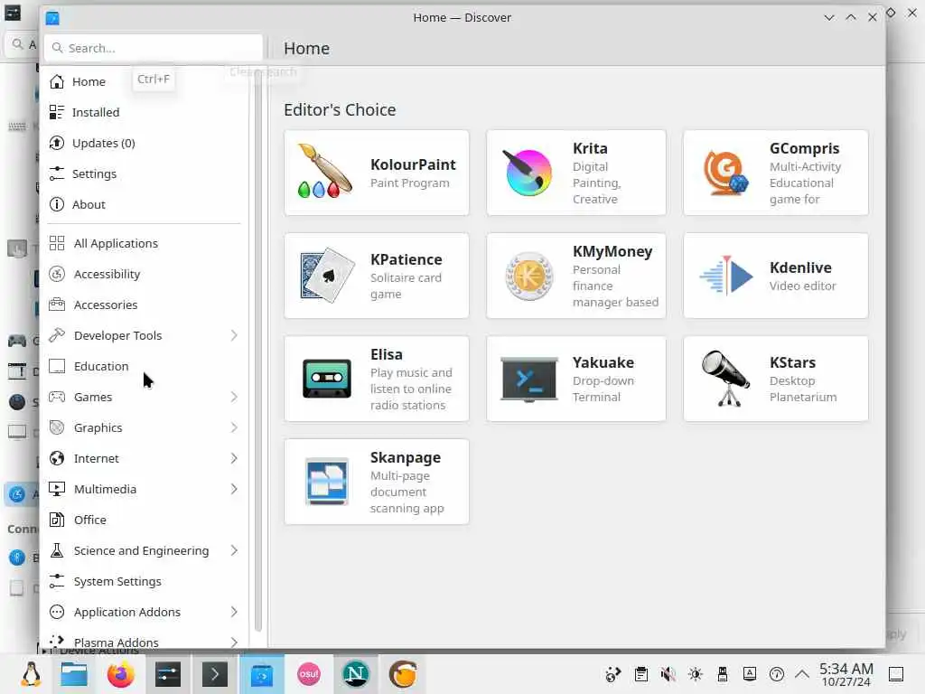The height and width of the screenshot is (694, 925).
Task: Expand Application Addons arrow
Action: click(234, 612)
